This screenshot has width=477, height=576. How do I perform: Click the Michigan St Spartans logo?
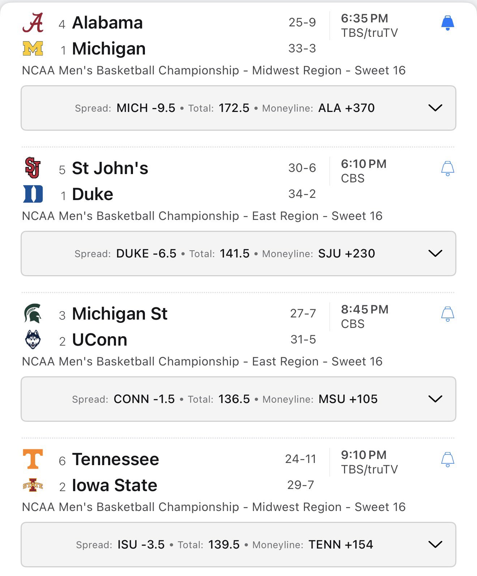(x=33, y=313)
